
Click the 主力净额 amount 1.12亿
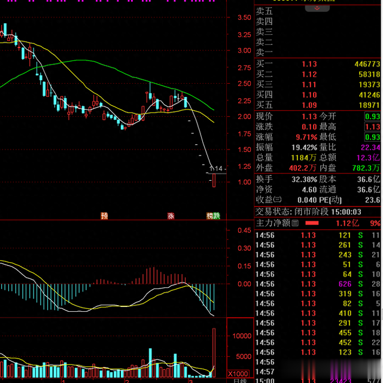pos(347,223)
